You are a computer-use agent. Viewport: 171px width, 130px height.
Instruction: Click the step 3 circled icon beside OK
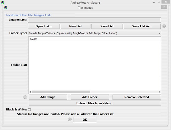(x=70, y=119)
